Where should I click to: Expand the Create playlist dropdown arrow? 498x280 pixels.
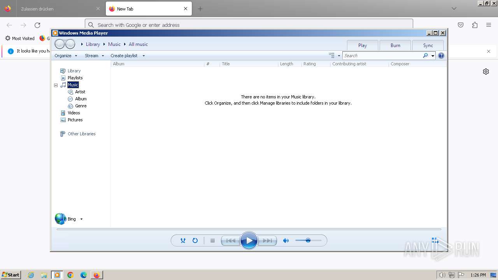[144, 56]
